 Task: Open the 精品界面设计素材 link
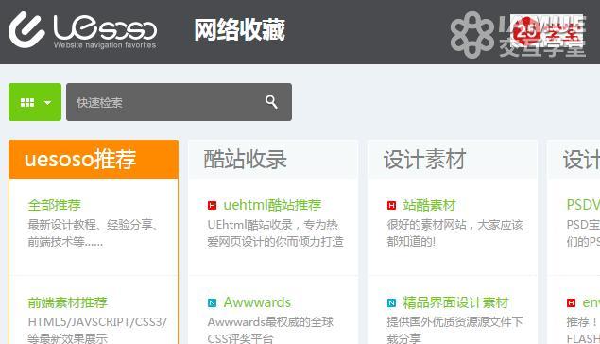point(455,302)
